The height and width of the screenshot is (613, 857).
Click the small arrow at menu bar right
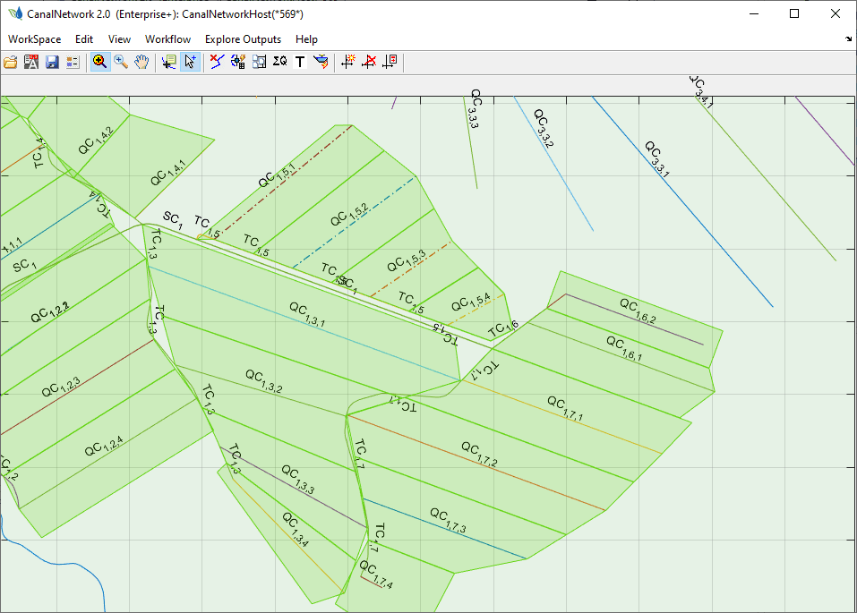pyautogui.click(x=848, y=39)
